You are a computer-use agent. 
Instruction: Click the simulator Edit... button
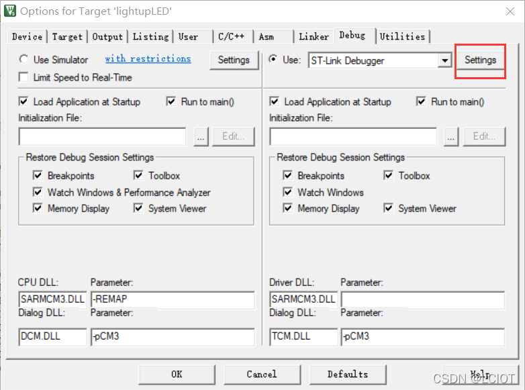pyautogui.click(x=234, y=136)
